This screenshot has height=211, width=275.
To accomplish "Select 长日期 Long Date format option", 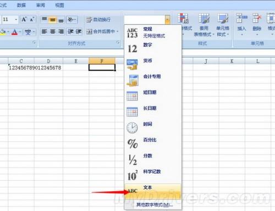I will [153, 112].
